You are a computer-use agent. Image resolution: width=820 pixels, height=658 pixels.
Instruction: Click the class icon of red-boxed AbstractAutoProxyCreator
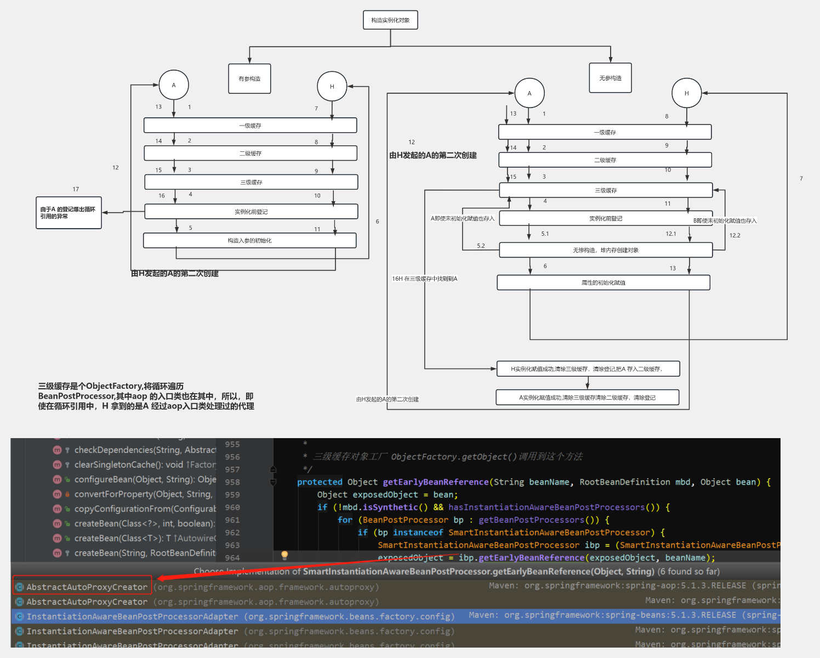(x=20, y=587)
